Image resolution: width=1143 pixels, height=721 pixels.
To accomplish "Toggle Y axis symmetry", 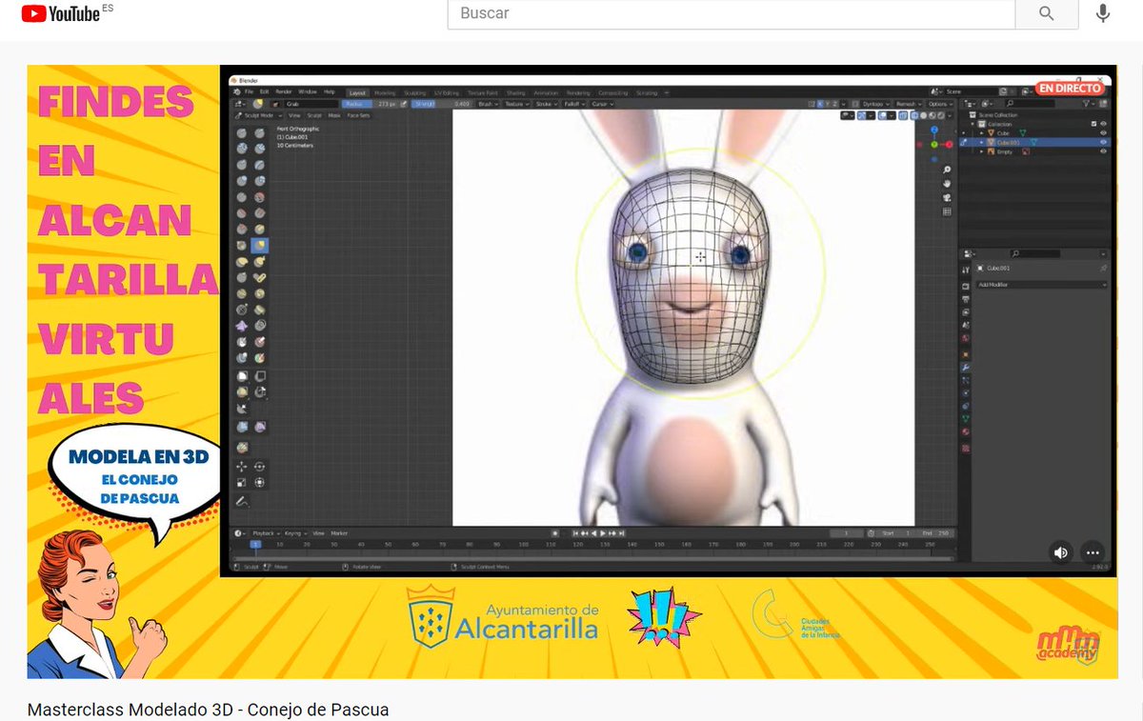I will click(828, 103).
